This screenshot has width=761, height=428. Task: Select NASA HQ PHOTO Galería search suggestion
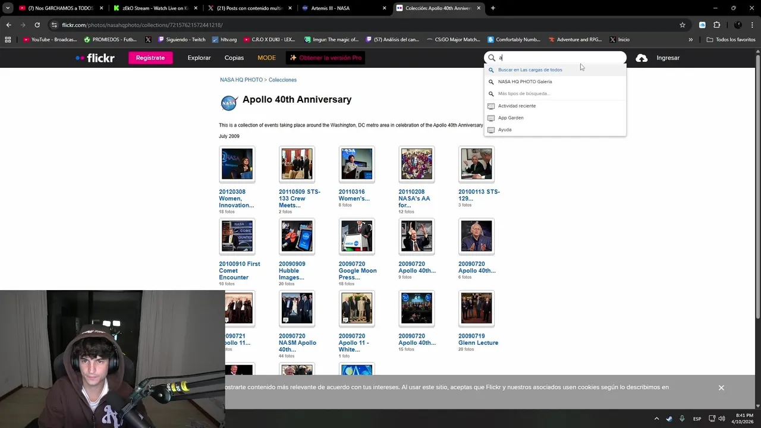click(x=555, y=81)
